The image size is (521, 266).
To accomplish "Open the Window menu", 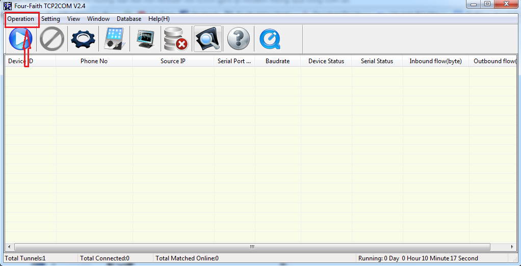I will pos(98,19).
